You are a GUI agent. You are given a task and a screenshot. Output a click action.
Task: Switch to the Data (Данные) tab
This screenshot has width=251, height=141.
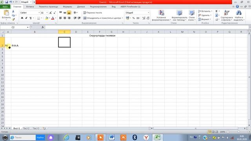point(81,7)
